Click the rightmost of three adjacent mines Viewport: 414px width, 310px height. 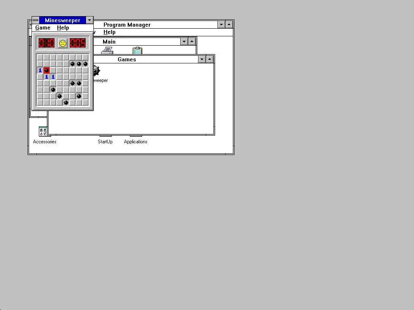pyautogui.click(x=85, y=64)
